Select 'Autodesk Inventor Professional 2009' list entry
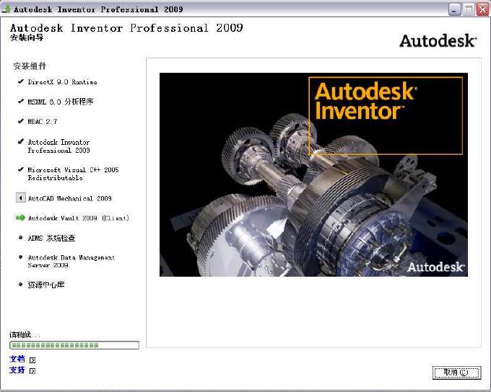This screenshot has width=491, height=392. click(x=59, y=146)
